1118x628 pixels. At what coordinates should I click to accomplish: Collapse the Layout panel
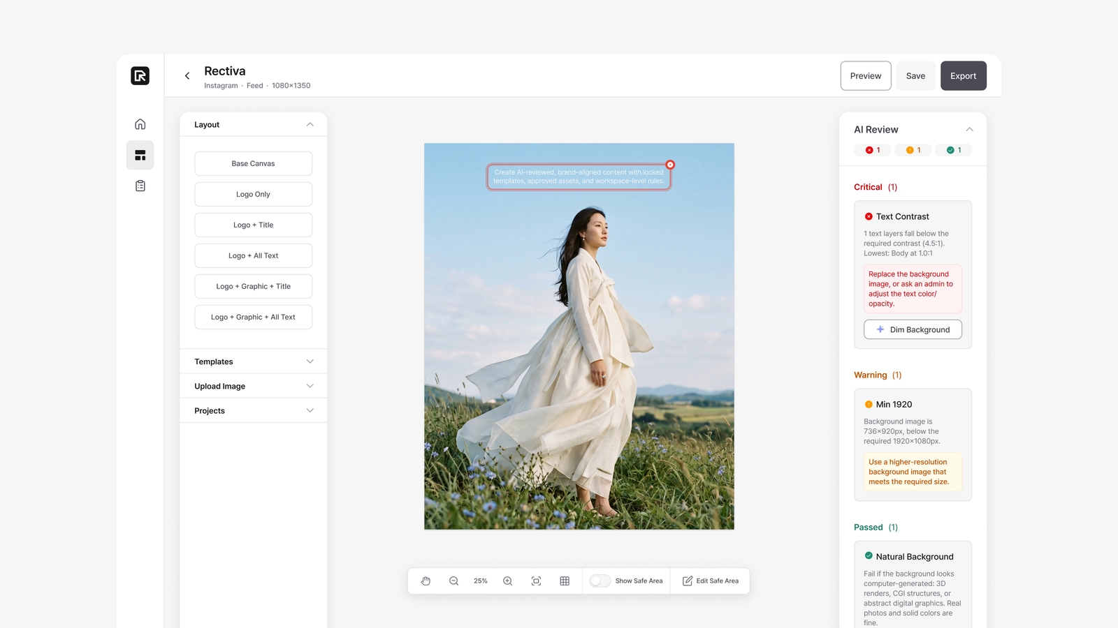coord(310,124)
